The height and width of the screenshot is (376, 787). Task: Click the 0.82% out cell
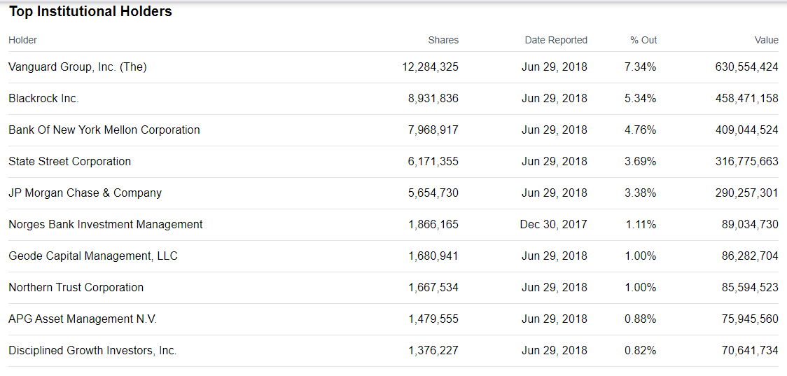pyautogui.click(x=641, y=351)
